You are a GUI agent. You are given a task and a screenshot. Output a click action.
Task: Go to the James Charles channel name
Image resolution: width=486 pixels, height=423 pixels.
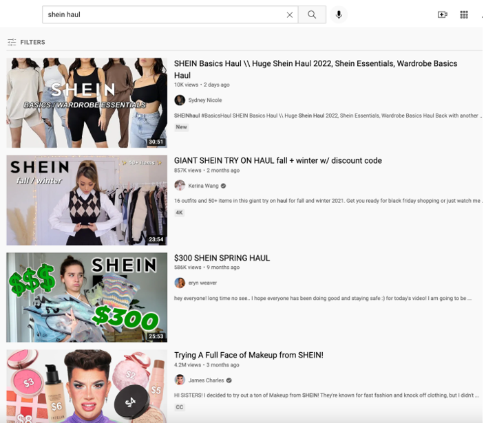(205, 380)
